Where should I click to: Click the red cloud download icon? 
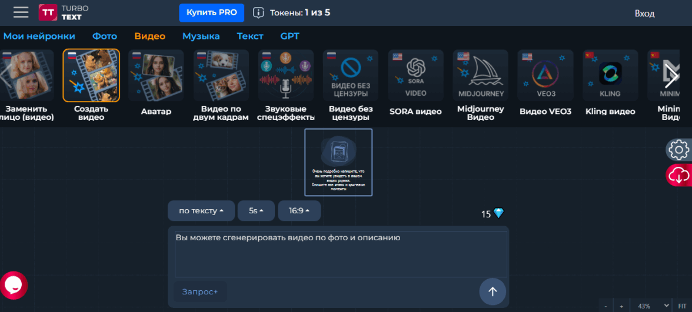[x=679, y=175]
